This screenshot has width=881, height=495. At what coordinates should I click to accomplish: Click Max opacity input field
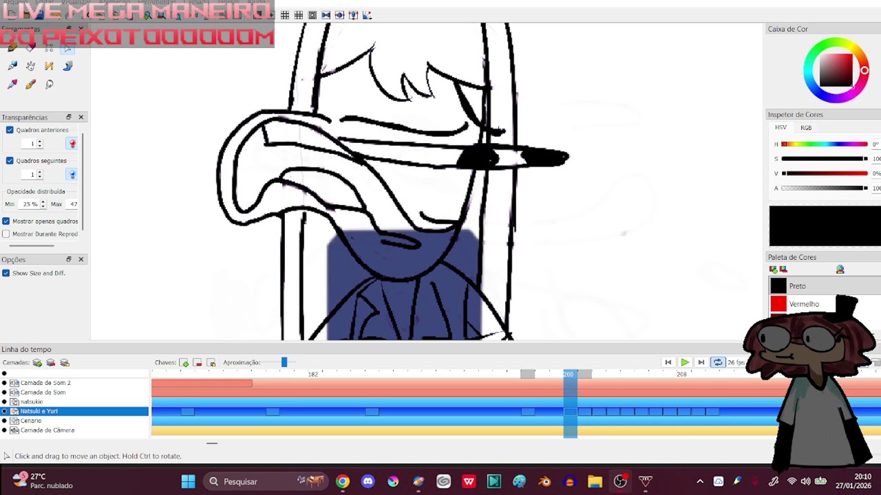pos(73,204)
